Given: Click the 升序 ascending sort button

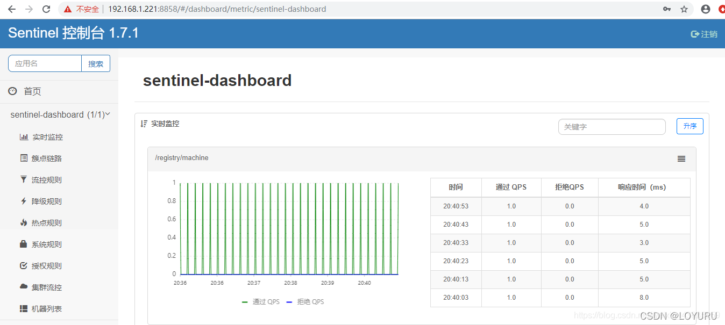Looking at the screenshot, I should coord(690,126).
